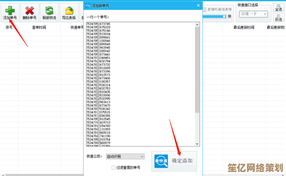The height and width of the screenshot is (176, 286).
Task: Click the 快递单号 column header
Action: pos(76,28)
